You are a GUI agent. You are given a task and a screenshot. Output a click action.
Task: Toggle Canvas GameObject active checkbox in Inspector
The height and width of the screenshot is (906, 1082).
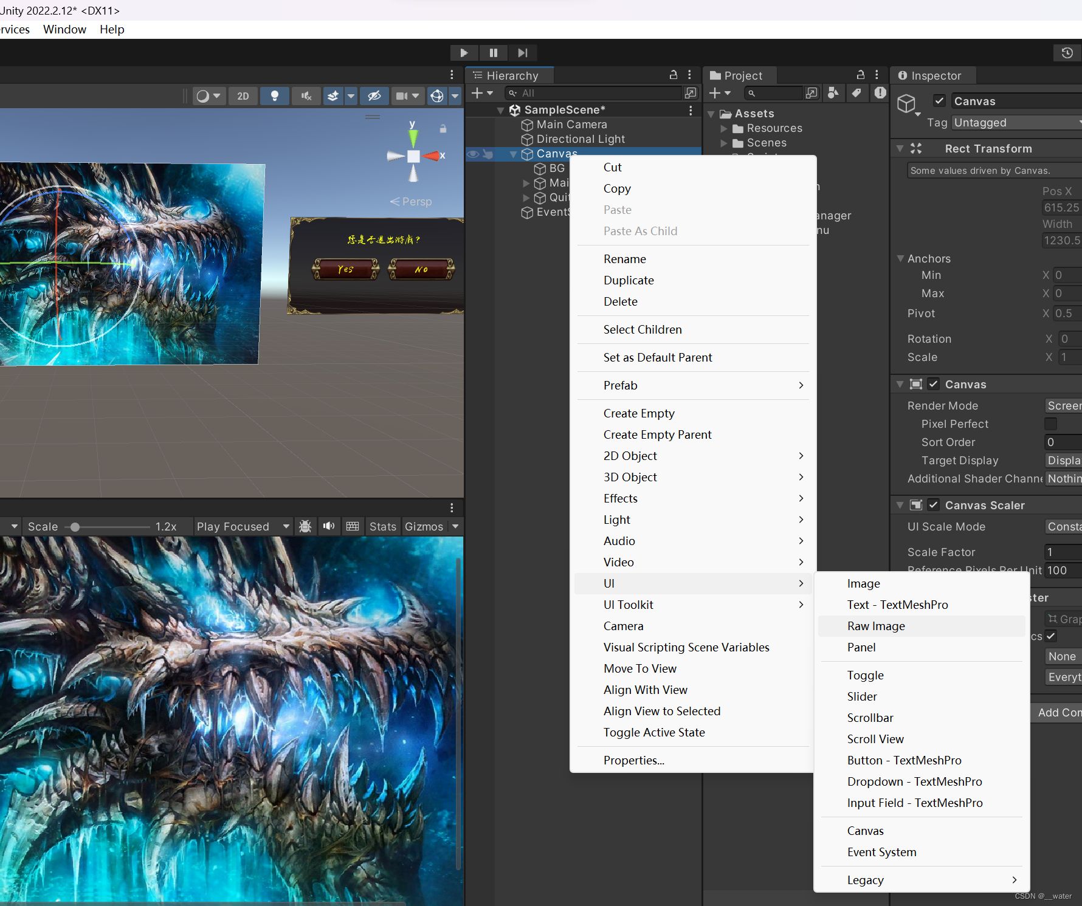[x=939, y=101]
